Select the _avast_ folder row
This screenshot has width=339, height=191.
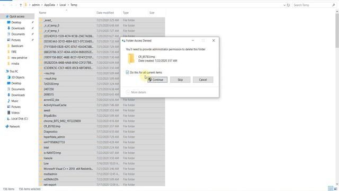pos(102,20)
